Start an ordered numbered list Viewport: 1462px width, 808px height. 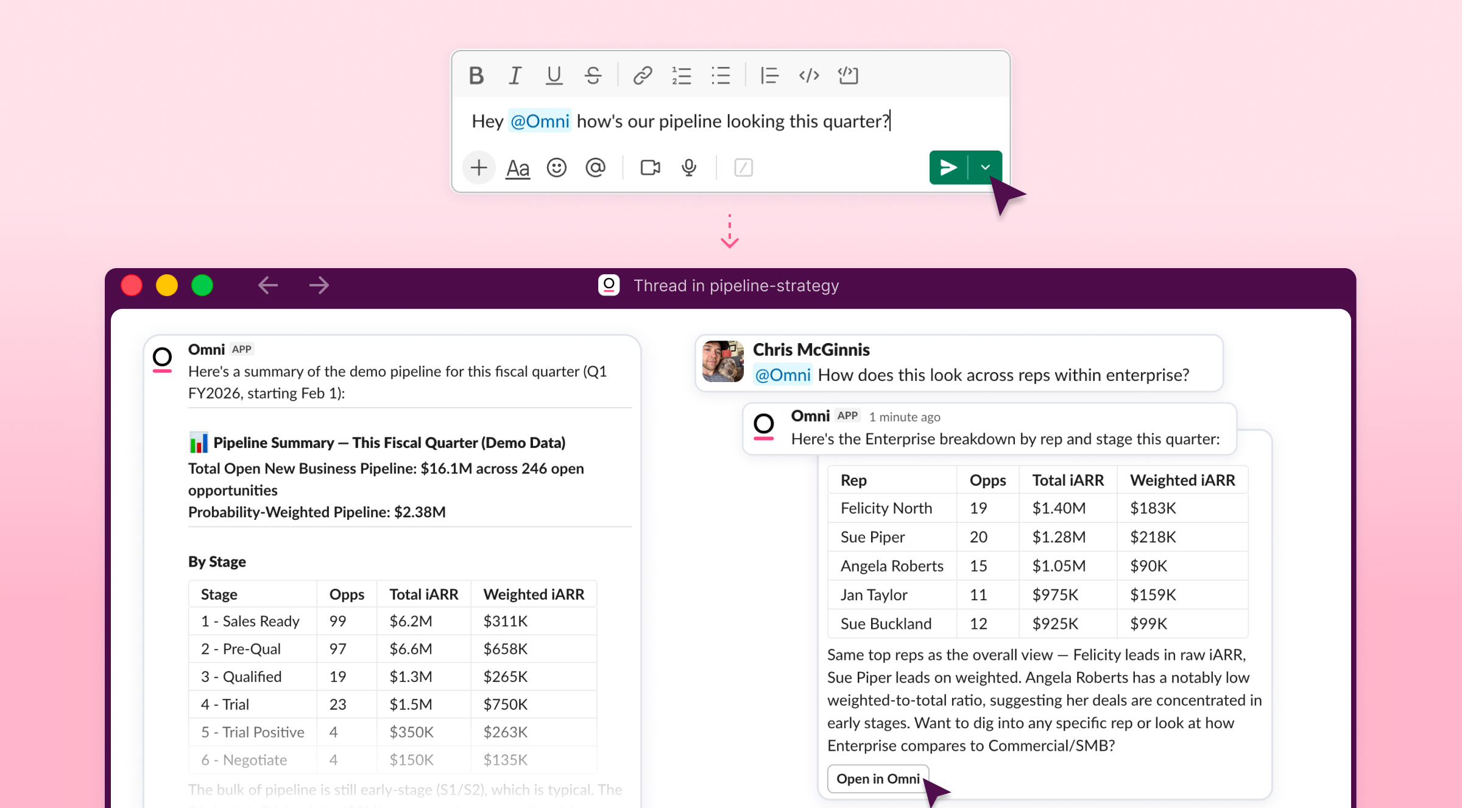pyautogui.click(x=681, y=76)
